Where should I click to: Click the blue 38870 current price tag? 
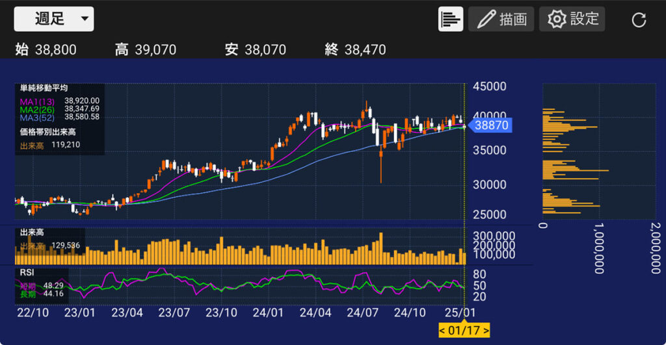tap(490, 125)
